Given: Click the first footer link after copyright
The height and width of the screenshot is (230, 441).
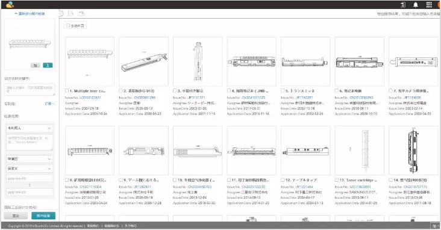Looking at the screenshot, I should pyautogui.click(x=93, y=226).
